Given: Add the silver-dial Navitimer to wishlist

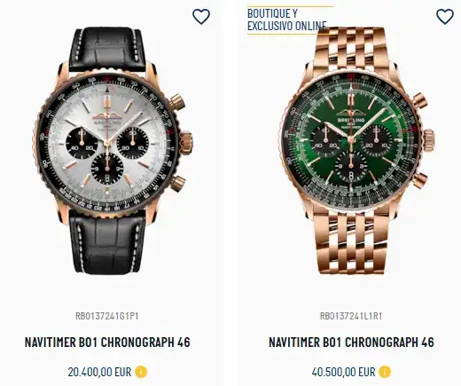Looking at the screenshot, I should tap(201, 16).
